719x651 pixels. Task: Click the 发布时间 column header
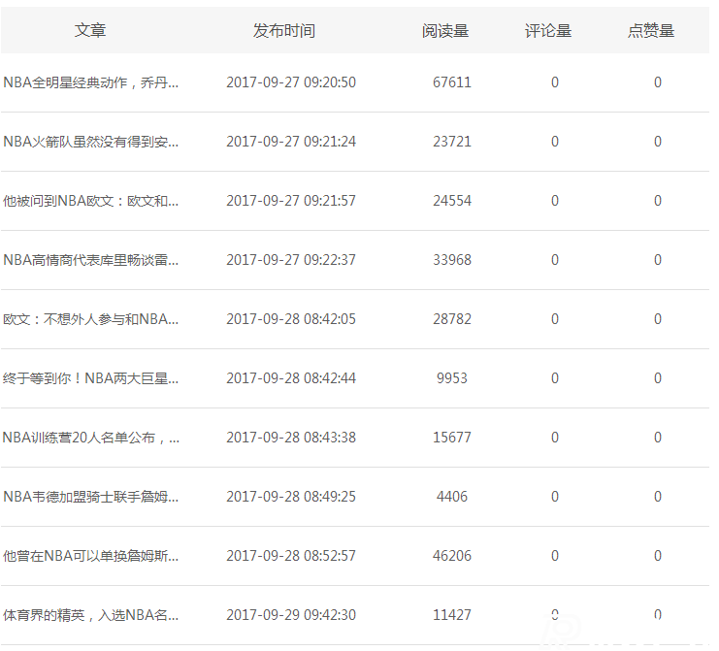pos(284,31)
